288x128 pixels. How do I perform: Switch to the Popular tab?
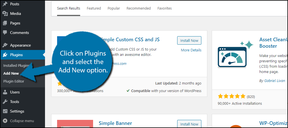[114, 8]
